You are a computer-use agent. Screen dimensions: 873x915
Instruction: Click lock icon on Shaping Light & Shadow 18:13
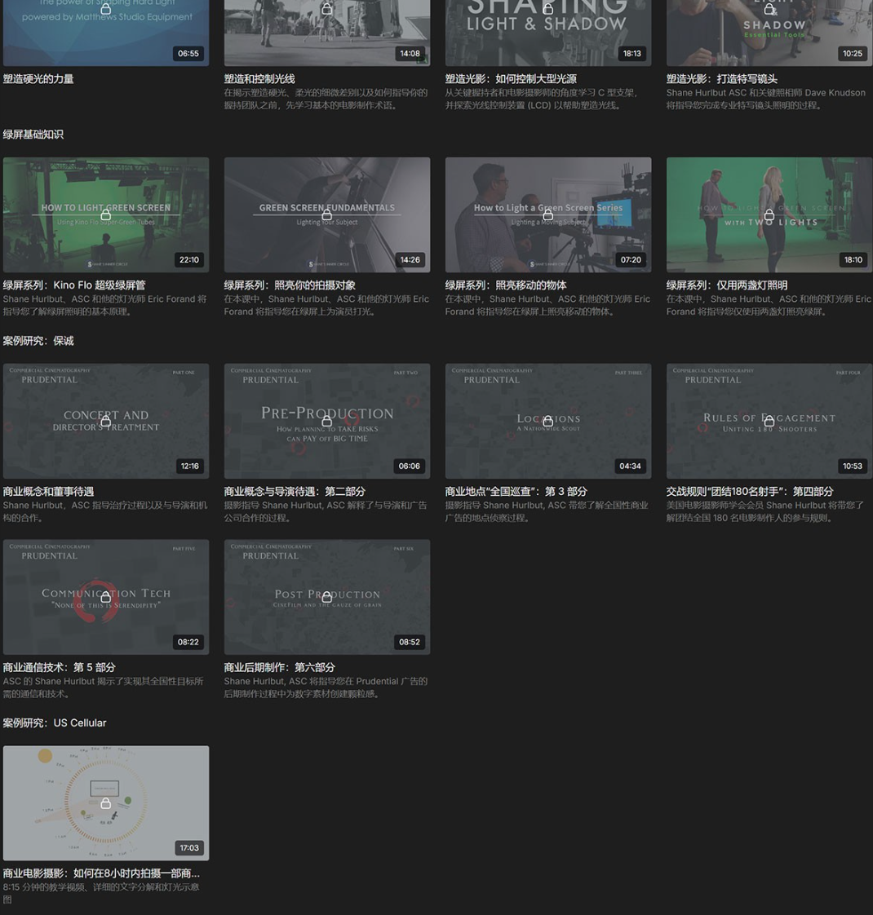coord(547,9)
